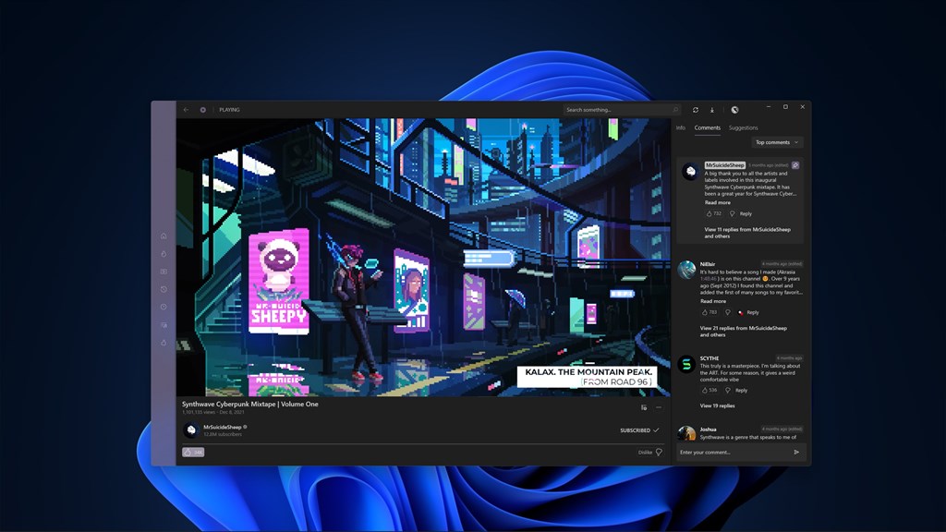Open the three-dots more options below video
Screen dimensions: 946x532
point(658,407)
